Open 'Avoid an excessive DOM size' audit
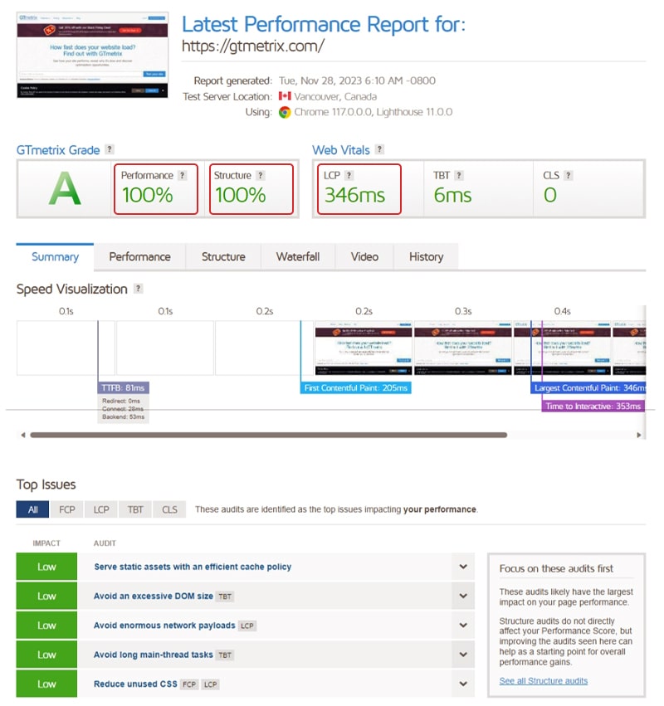The height and width of the screenshot is (706, 664). pyautogui.click(x=154, y=596)
